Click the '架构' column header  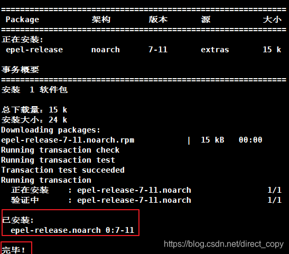pos(101,20)
